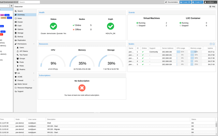Click the 9% CPU gauge
218x136 pixels.
[53, 61]
